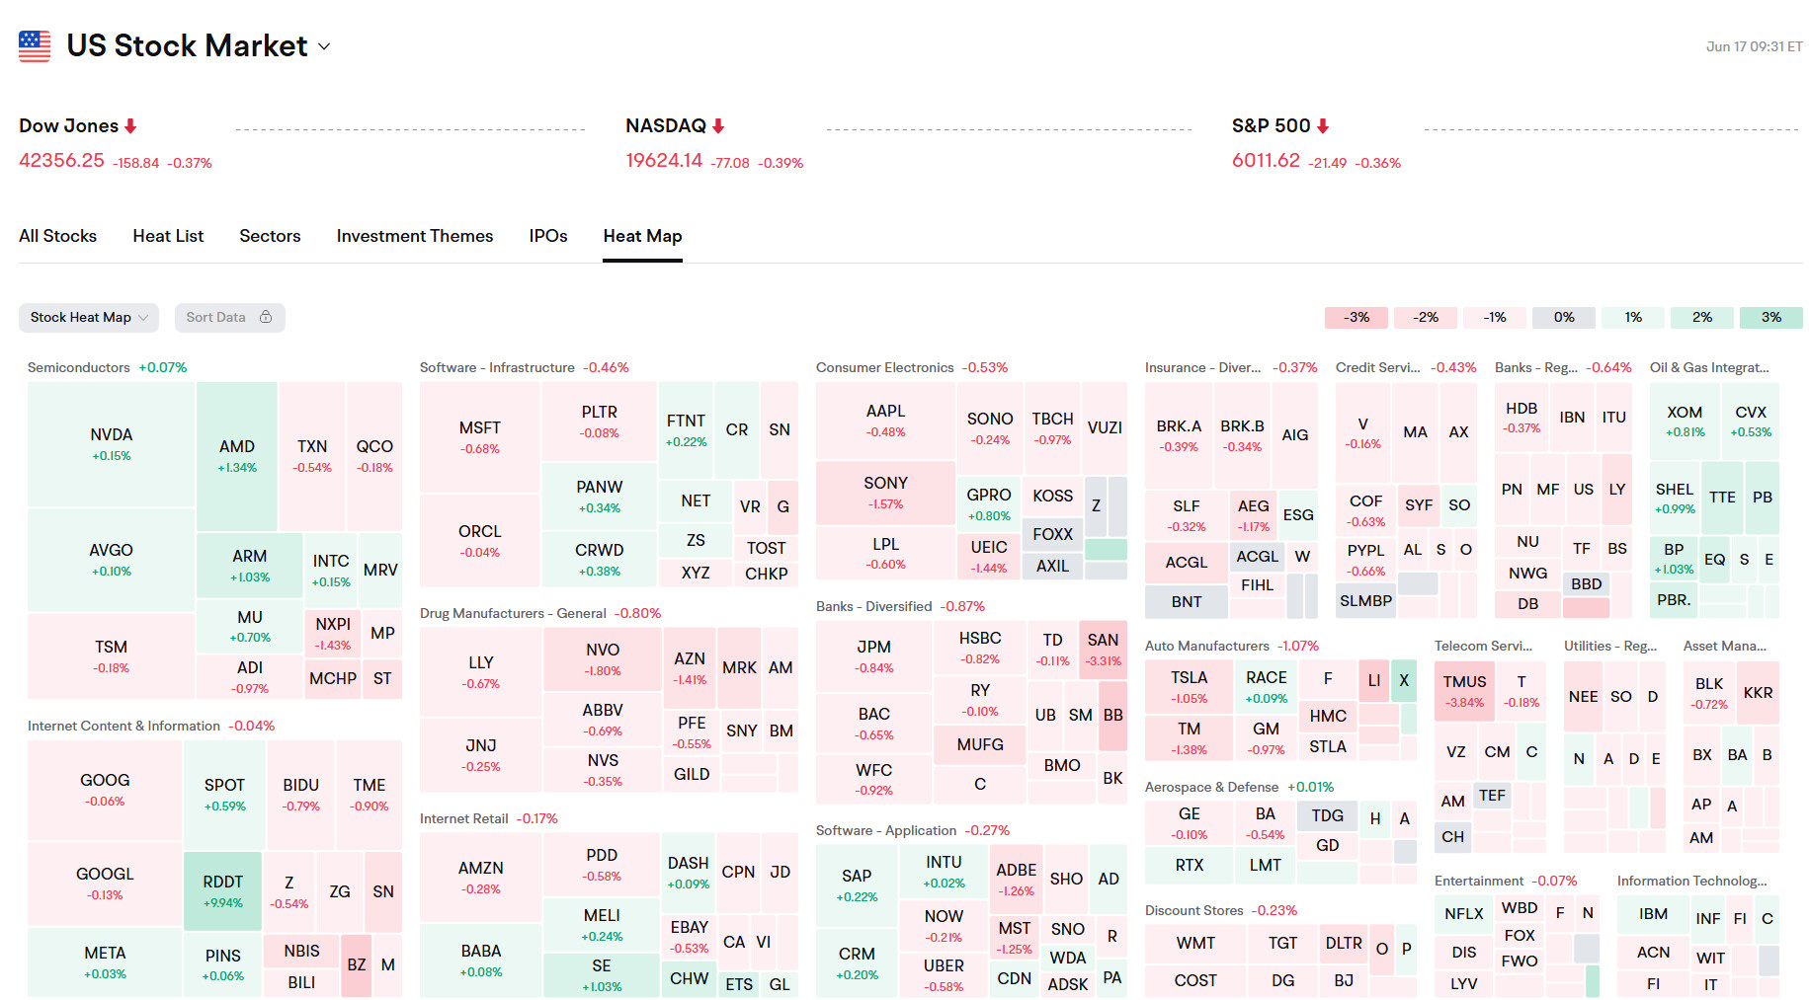Click the NVDA heat map tile
The image size is (1809, 1000).
click(x=112, y=444)
